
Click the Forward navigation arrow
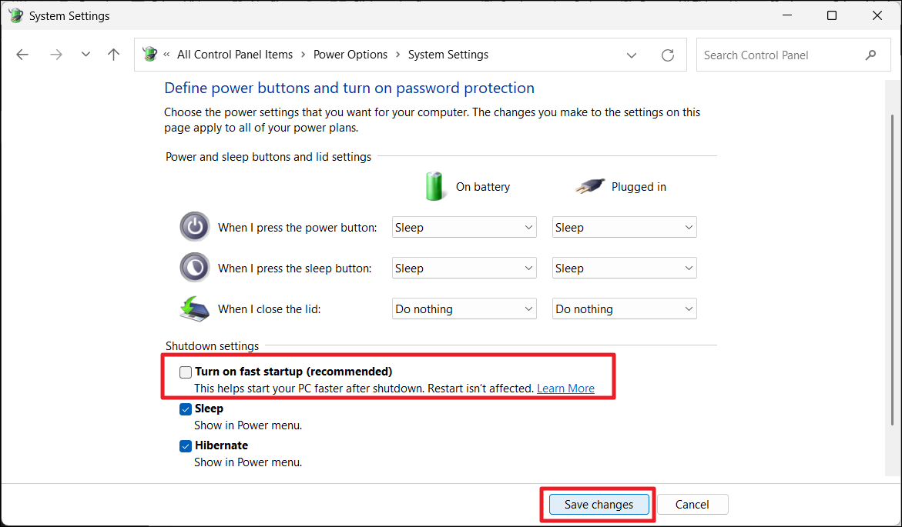tap(55, 55)
